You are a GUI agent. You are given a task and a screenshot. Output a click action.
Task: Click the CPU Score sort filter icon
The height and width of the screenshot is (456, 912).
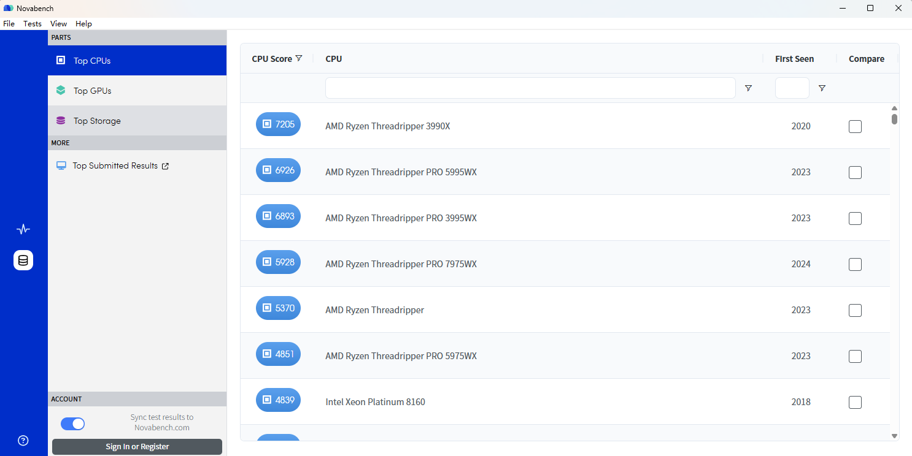(299, 59)
